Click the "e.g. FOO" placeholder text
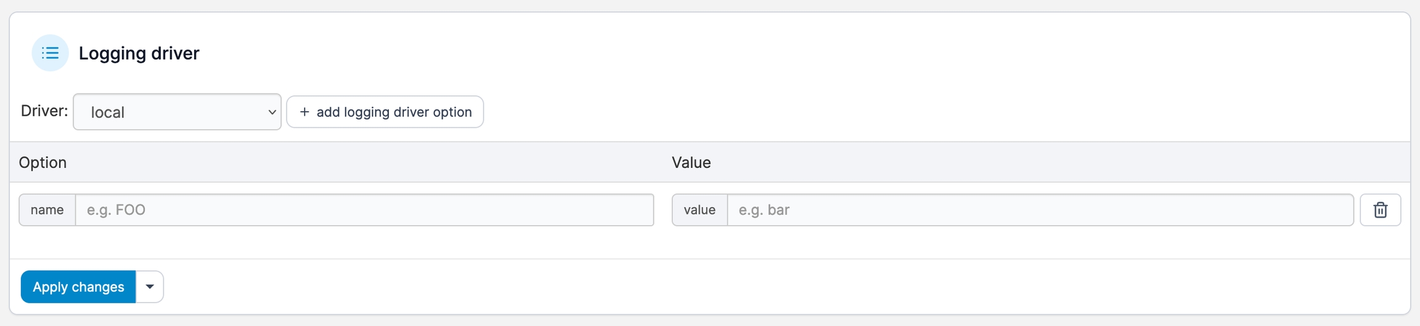The height and width of the screenshot is (326, 1420). [x=116, y=210]
